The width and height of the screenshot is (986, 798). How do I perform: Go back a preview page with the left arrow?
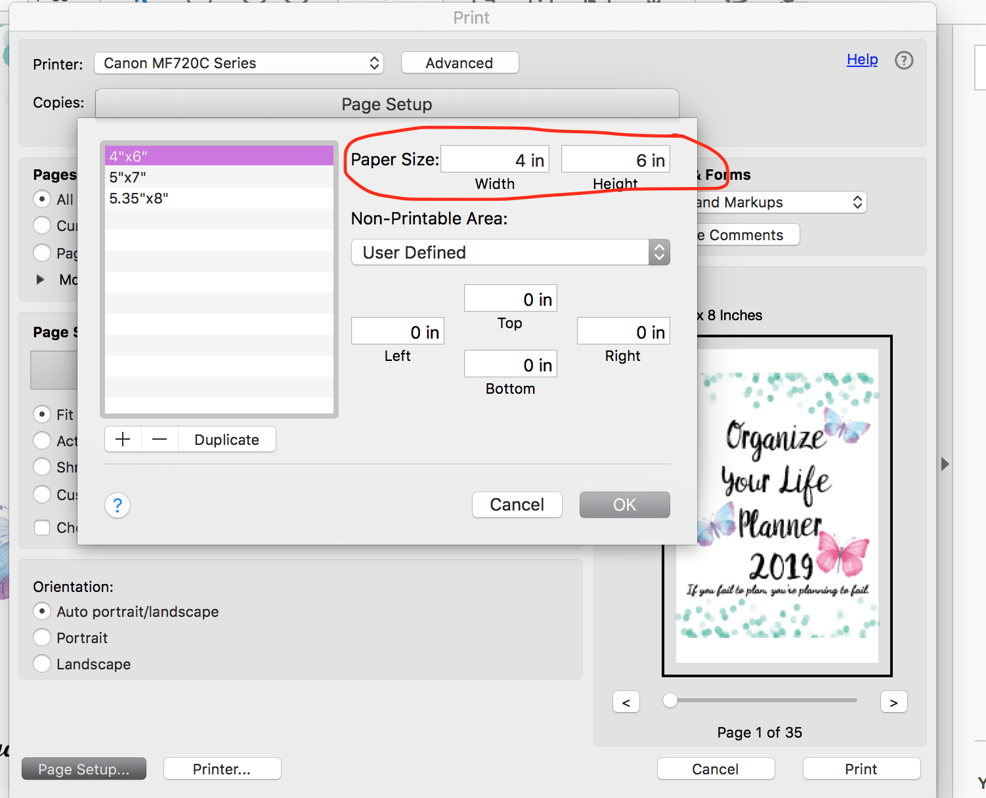tap(626, 702)
